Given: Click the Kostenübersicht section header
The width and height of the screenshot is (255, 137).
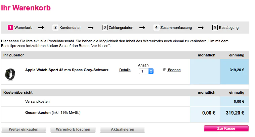Looking at the screenshot, I should click(x=18, y=92).
